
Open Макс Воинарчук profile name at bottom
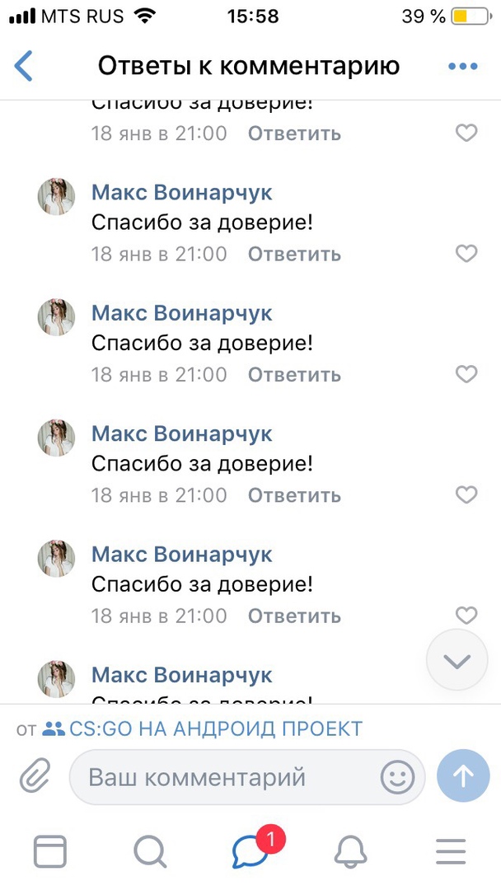[x=181, y=675]
